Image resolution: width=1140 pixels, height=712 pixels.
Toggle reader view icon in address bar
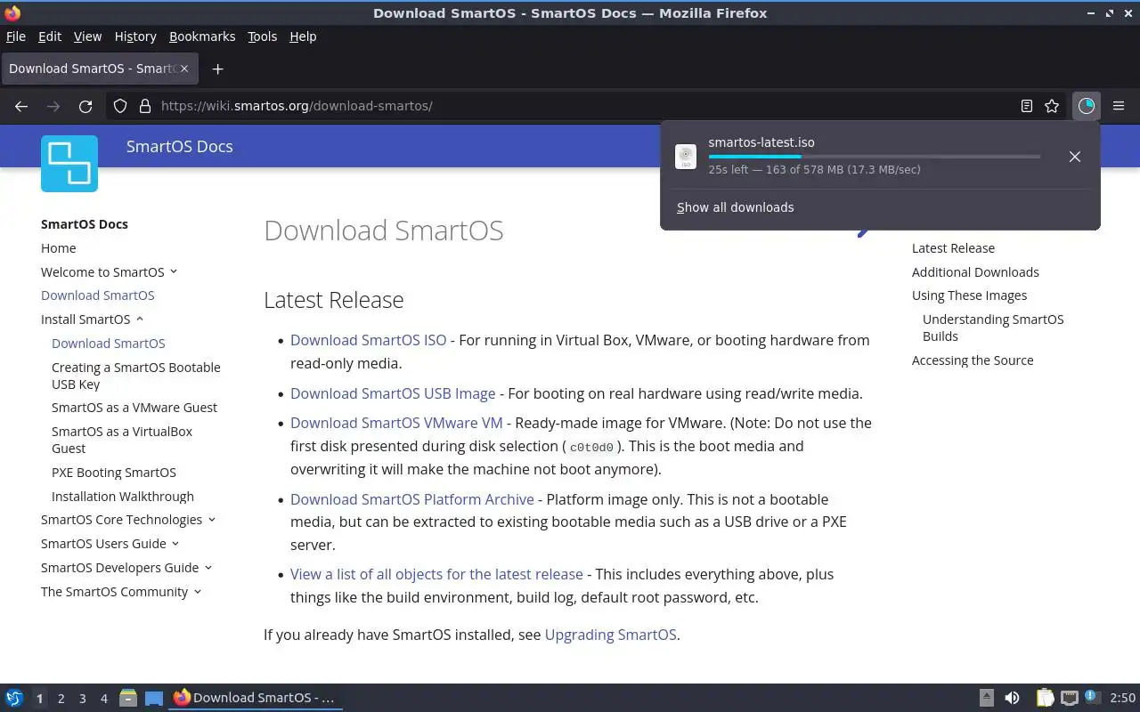[x=1027, y=106]
